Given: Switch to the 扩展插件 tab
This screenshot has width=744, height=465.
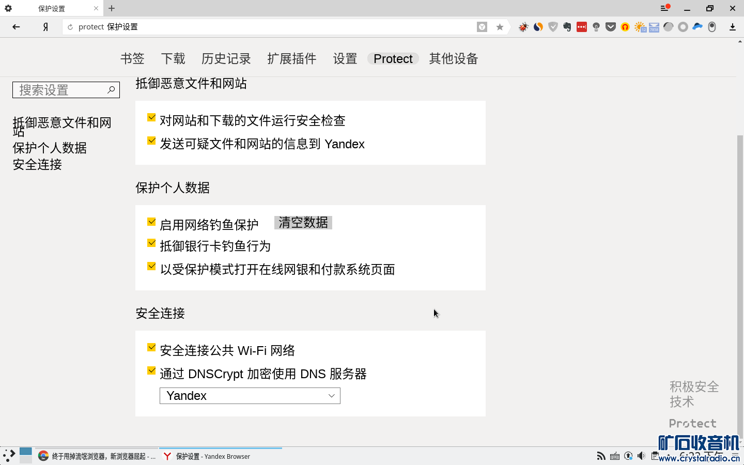Looking at the screenshot, I should click(x=292, y=59).
